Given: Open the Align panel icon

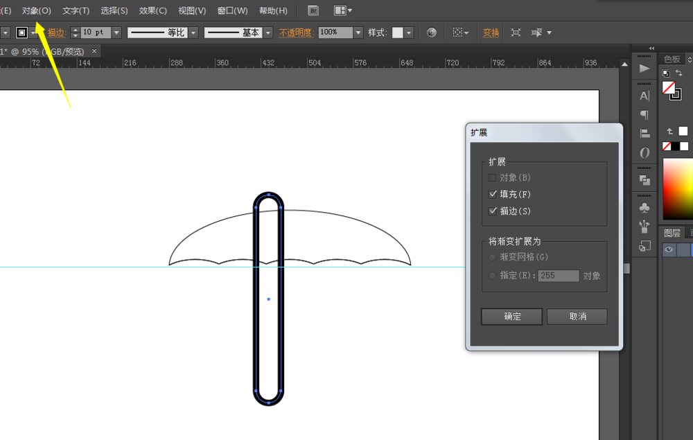Looking at the screenshot, I should click(644, 134).
